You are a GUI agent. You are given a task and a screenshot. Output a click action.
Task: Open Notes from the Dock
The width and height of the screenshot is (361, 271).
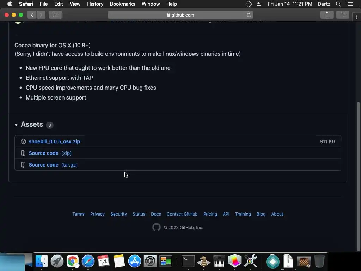pyautogui.click(x=119, y=261)
